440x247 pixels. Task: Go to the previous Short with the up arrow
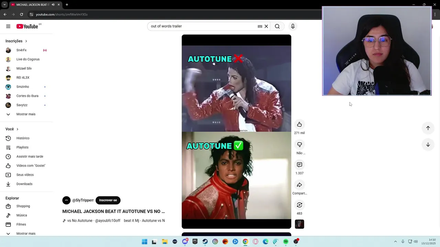click(x=428, y=128)
